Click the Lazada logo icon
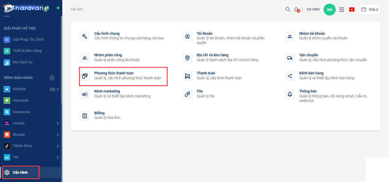The width and height of the screenshot is (389, 182). pyautogui.click(x=7, y=123)
